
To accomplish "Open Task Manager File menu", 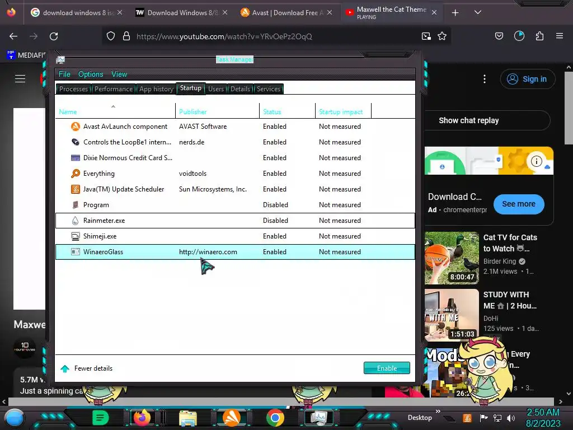I will 64,74.
